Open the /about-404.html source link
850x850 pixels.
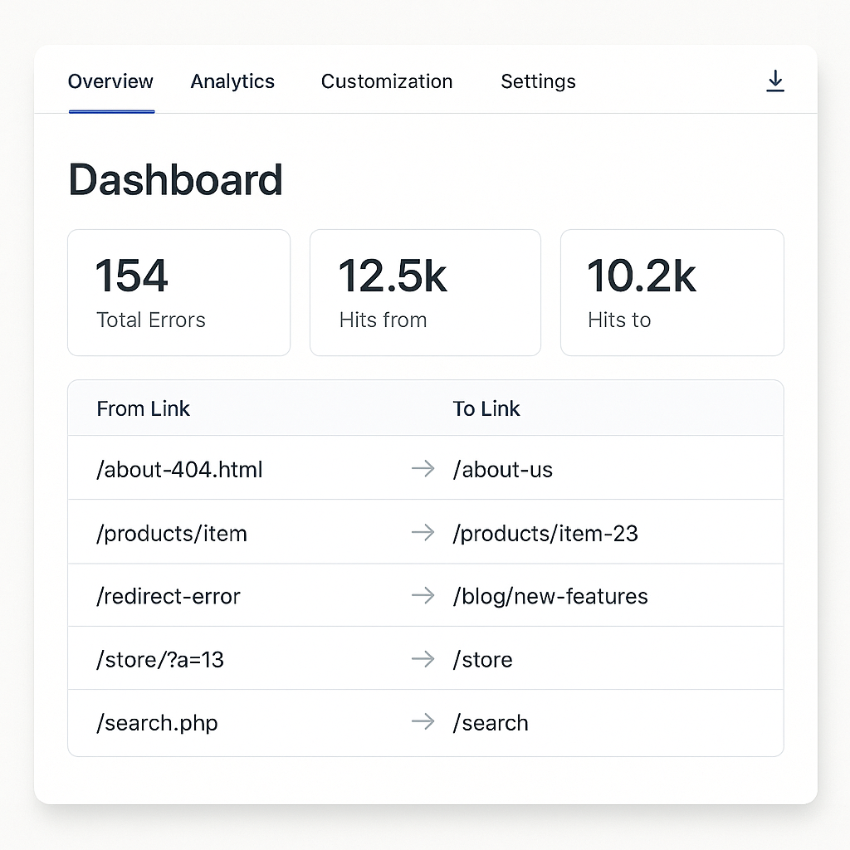click(x=179, y=470)
